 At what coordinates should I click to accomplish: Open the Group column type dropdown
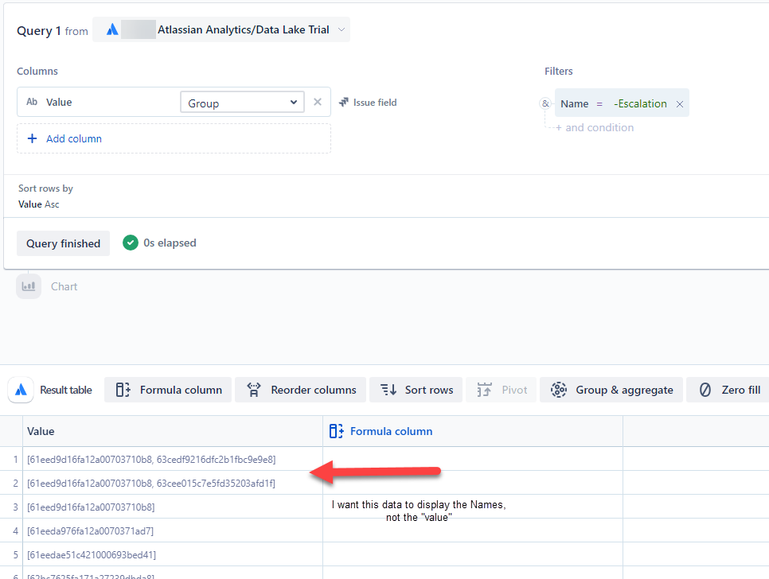point(241,102)
